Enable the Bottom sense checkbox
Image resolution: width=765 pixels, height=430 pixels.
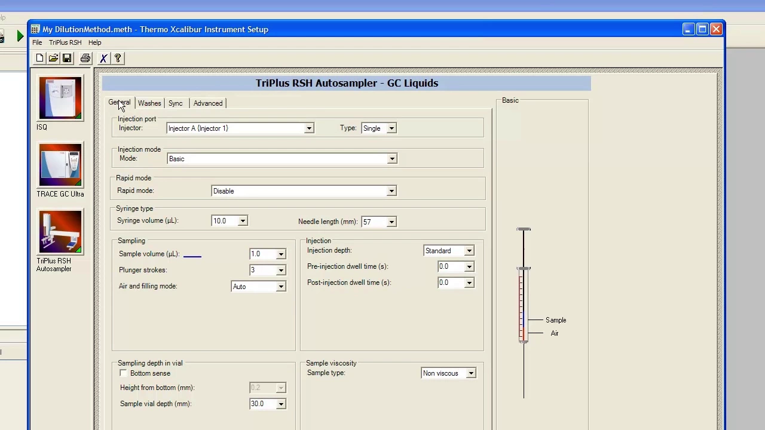tap(124, 373)
